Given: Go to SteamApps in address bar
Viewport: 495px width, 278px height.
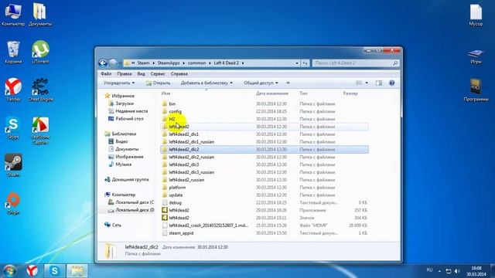Looking at the screenshot, I should point(169,63).
